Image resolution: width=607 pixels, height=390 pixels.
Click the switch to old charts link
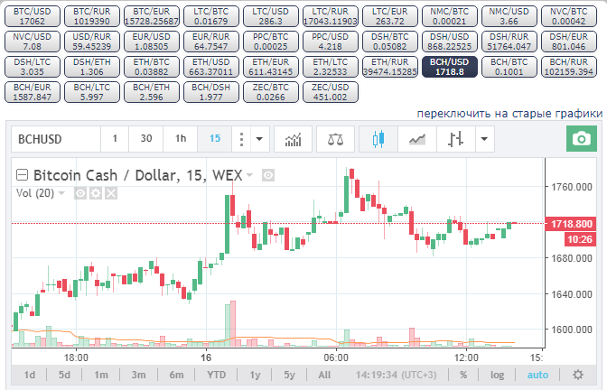(x=509, y=114)
